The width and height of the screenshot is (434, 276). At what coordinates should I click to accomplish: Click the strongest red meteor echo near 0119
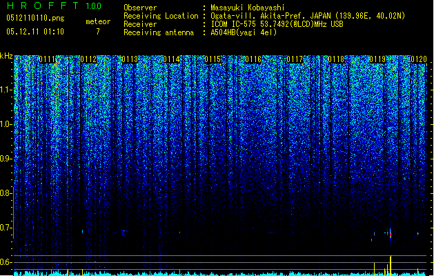point(391,233)
